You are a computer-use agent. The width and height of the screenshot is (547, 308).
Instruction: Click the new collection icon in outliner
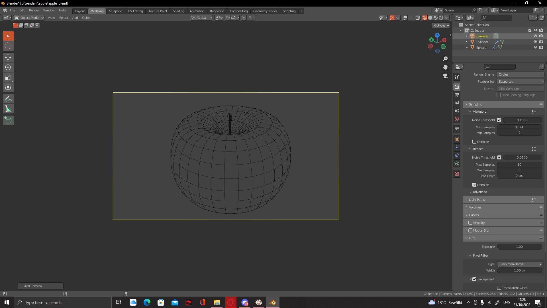click(x=542, y=18)
